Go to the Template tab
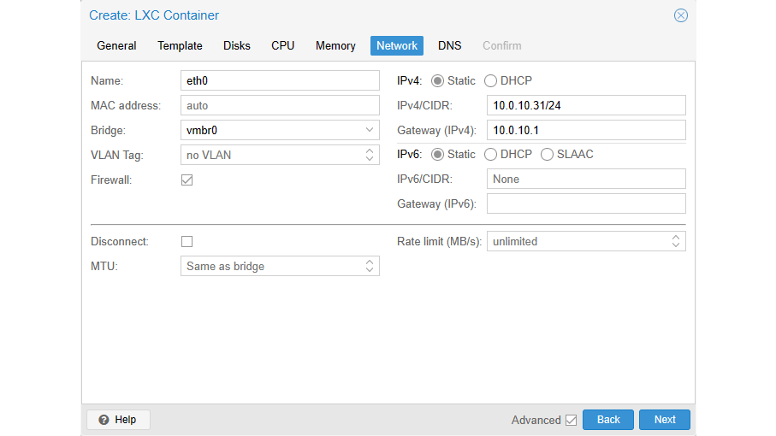 point(180,46)
